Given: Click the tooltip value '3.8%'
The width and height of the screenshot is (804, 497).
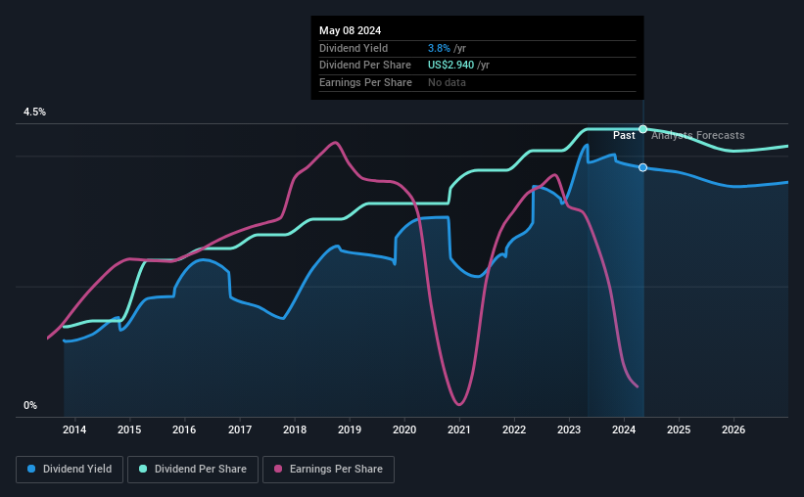Looking at the screenshot, I should [439, 48].
